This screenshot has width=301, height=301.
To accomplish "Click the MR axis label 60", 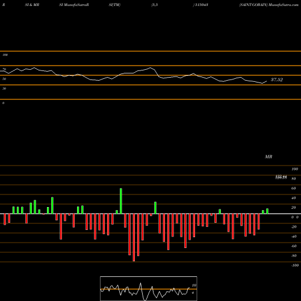I will point(294,188).
